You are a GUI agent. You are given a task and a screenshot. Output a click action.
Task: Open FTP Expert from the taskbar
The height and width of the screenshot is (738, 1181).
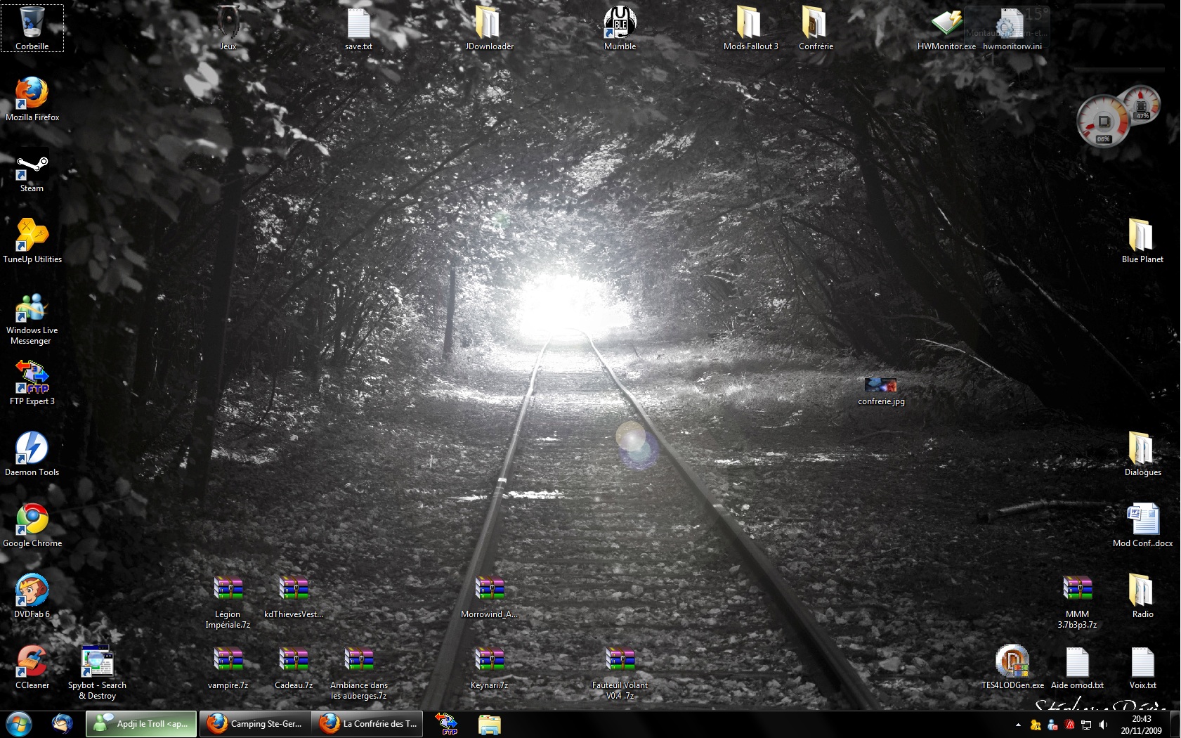[x=447, y=724]
